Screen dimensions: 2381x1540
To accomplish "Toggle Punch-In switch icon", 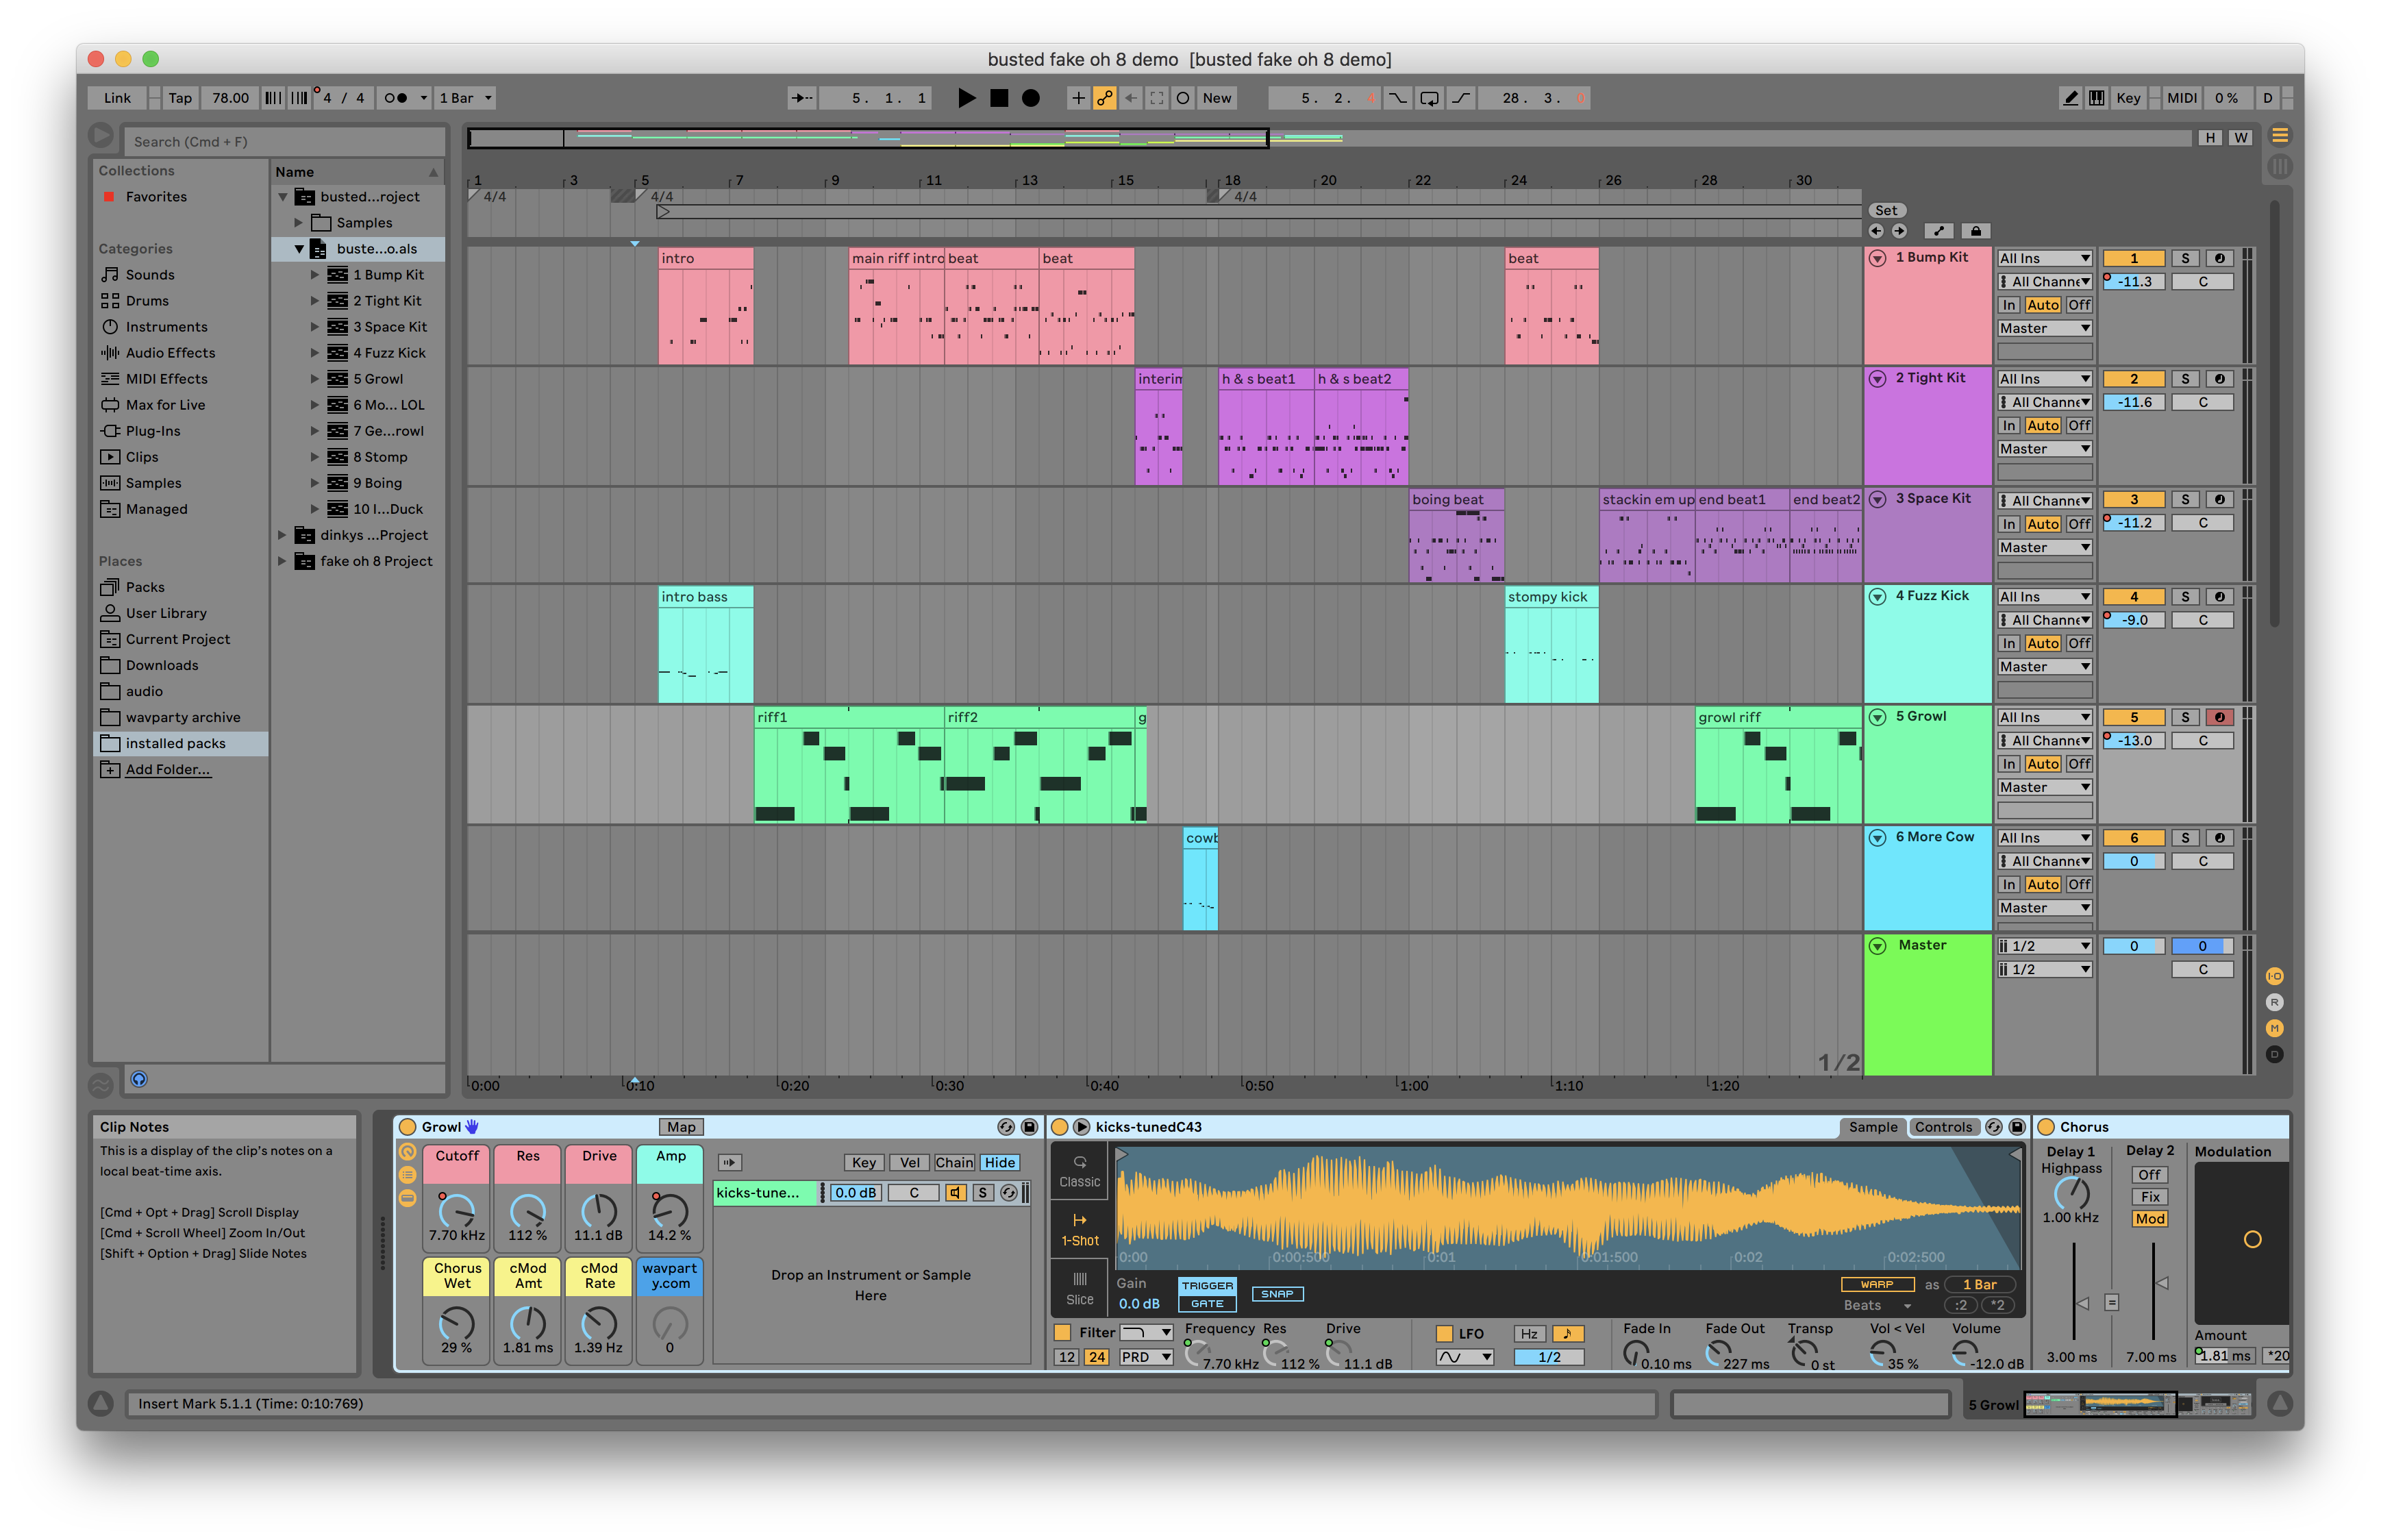I will coord(1397,98).
